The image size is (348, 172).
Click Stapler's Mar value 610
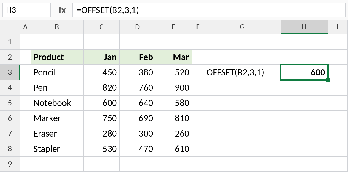pos(174,149)
